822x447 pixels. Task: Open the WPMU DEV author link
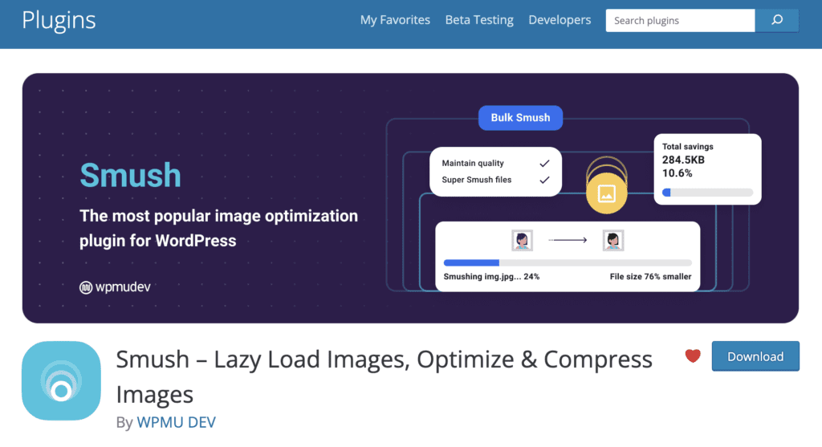pos(176,422)
